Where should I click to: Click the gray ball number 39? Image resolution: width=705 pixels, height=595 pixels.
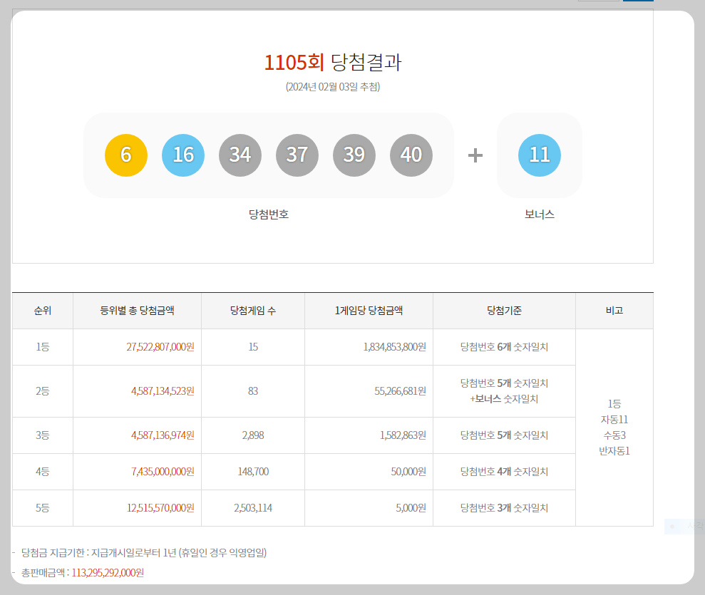[354, 155]
